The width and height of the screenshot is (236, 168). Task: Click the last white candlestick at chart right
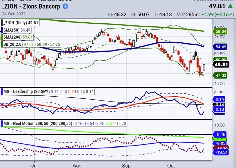pos(204,67)
